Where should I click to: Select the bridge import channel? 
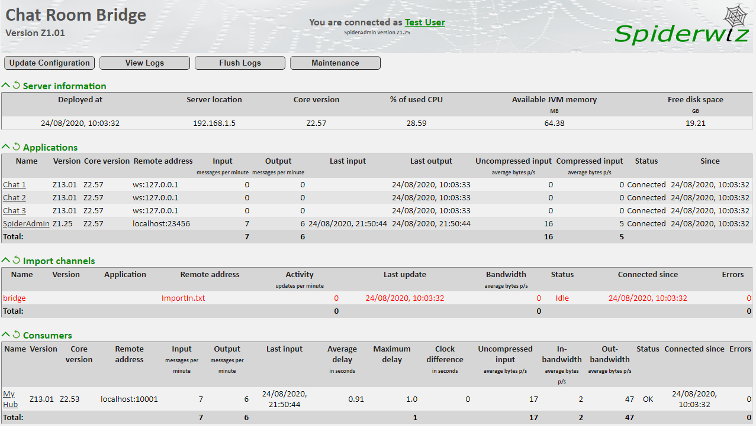pos(14,298)
